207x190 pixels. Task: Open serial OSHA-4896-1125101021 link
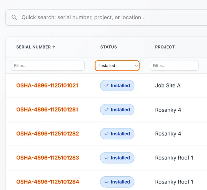[x=47, y=85]
